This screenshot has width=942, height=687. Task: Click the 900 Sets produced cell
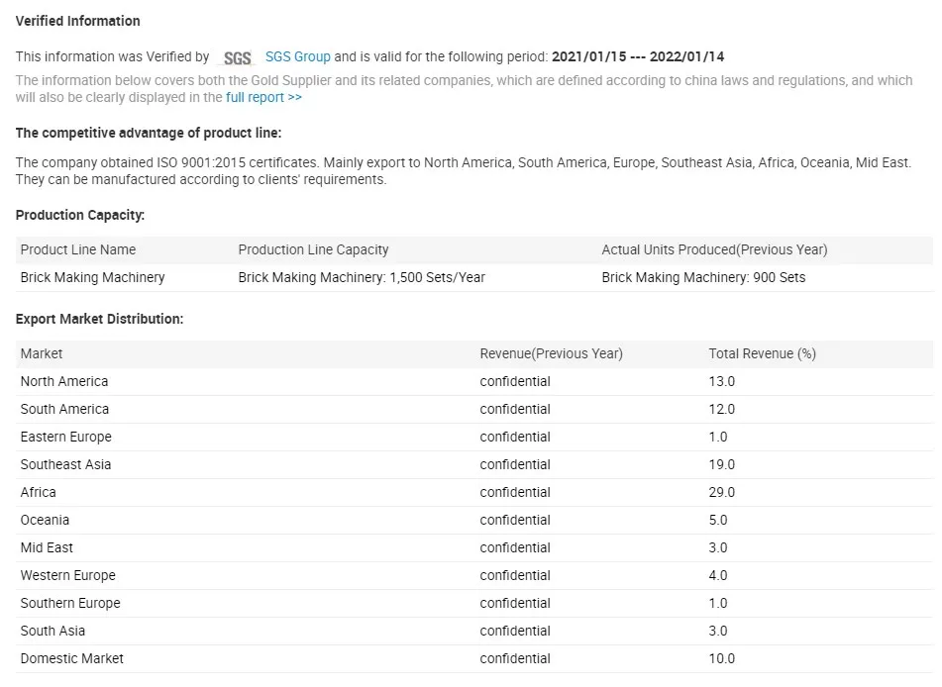[703, 277]
